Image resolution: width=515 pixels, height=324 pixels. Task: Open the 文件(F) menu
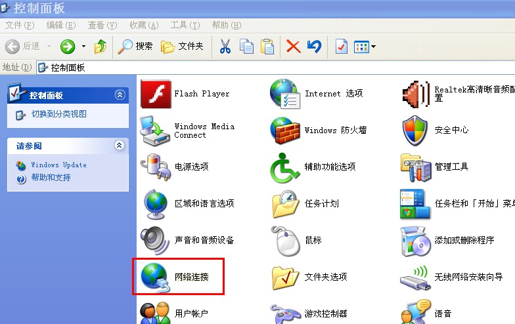click(x=20, y=25)
